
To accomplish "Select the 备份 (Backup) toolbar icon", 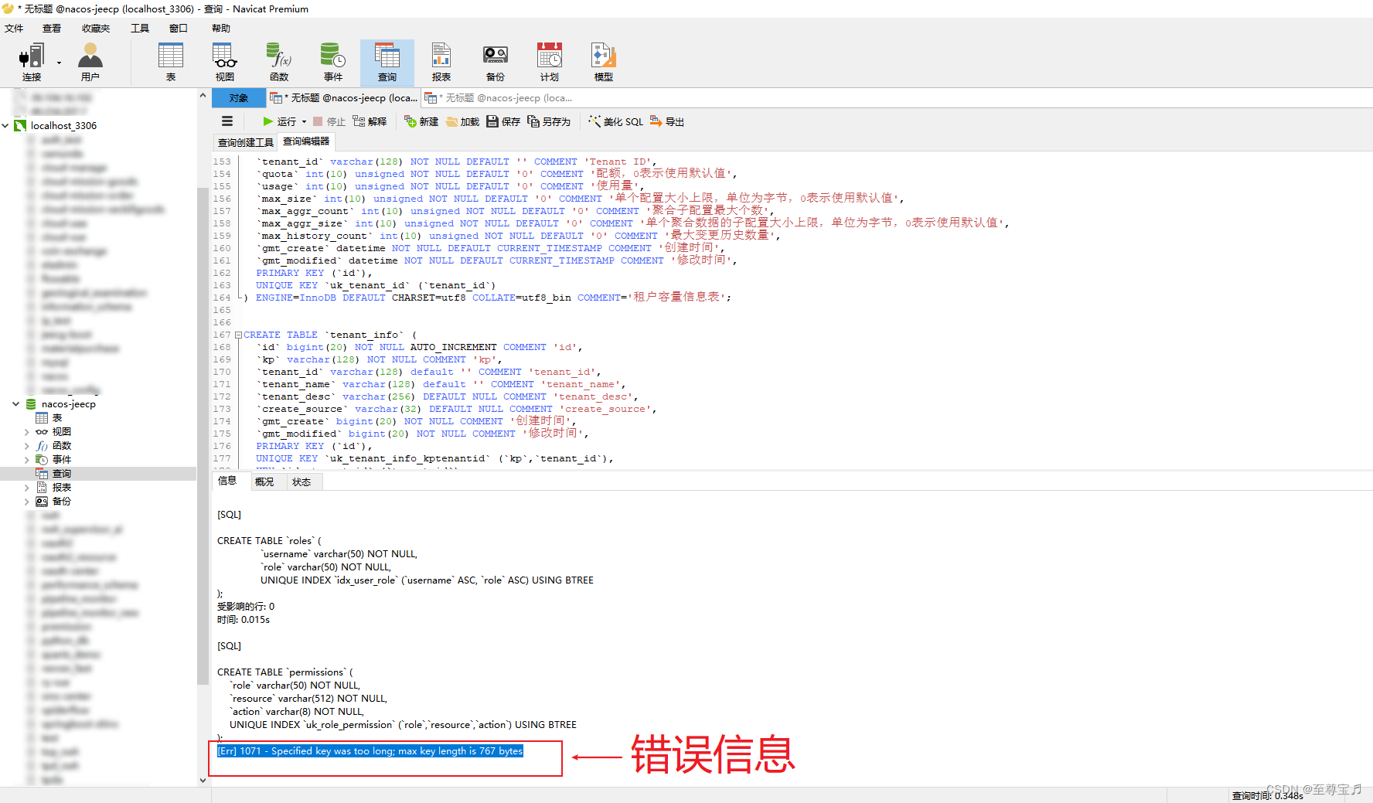I will tap(496, 62).
